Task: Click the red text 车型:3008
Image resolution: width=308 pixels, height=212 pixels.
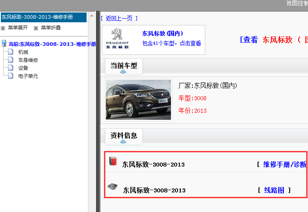Action: tap(192, 98)
